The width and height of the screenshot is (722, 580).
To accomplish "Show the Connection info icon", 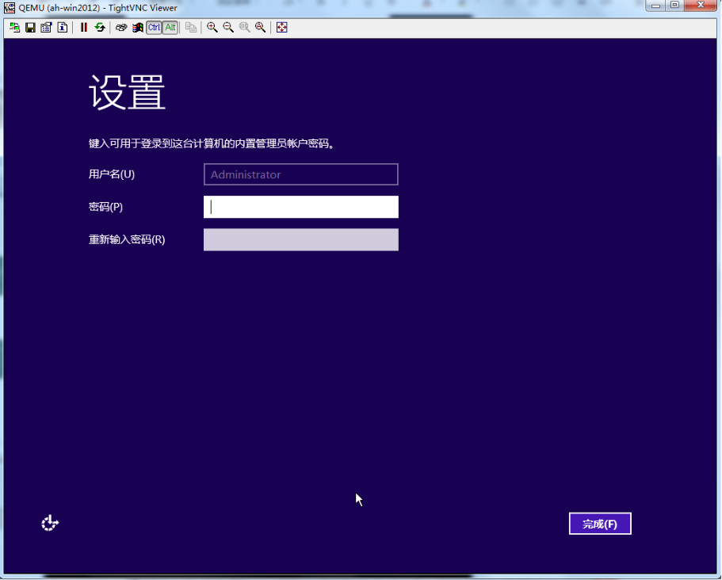I will coord(62,28).
